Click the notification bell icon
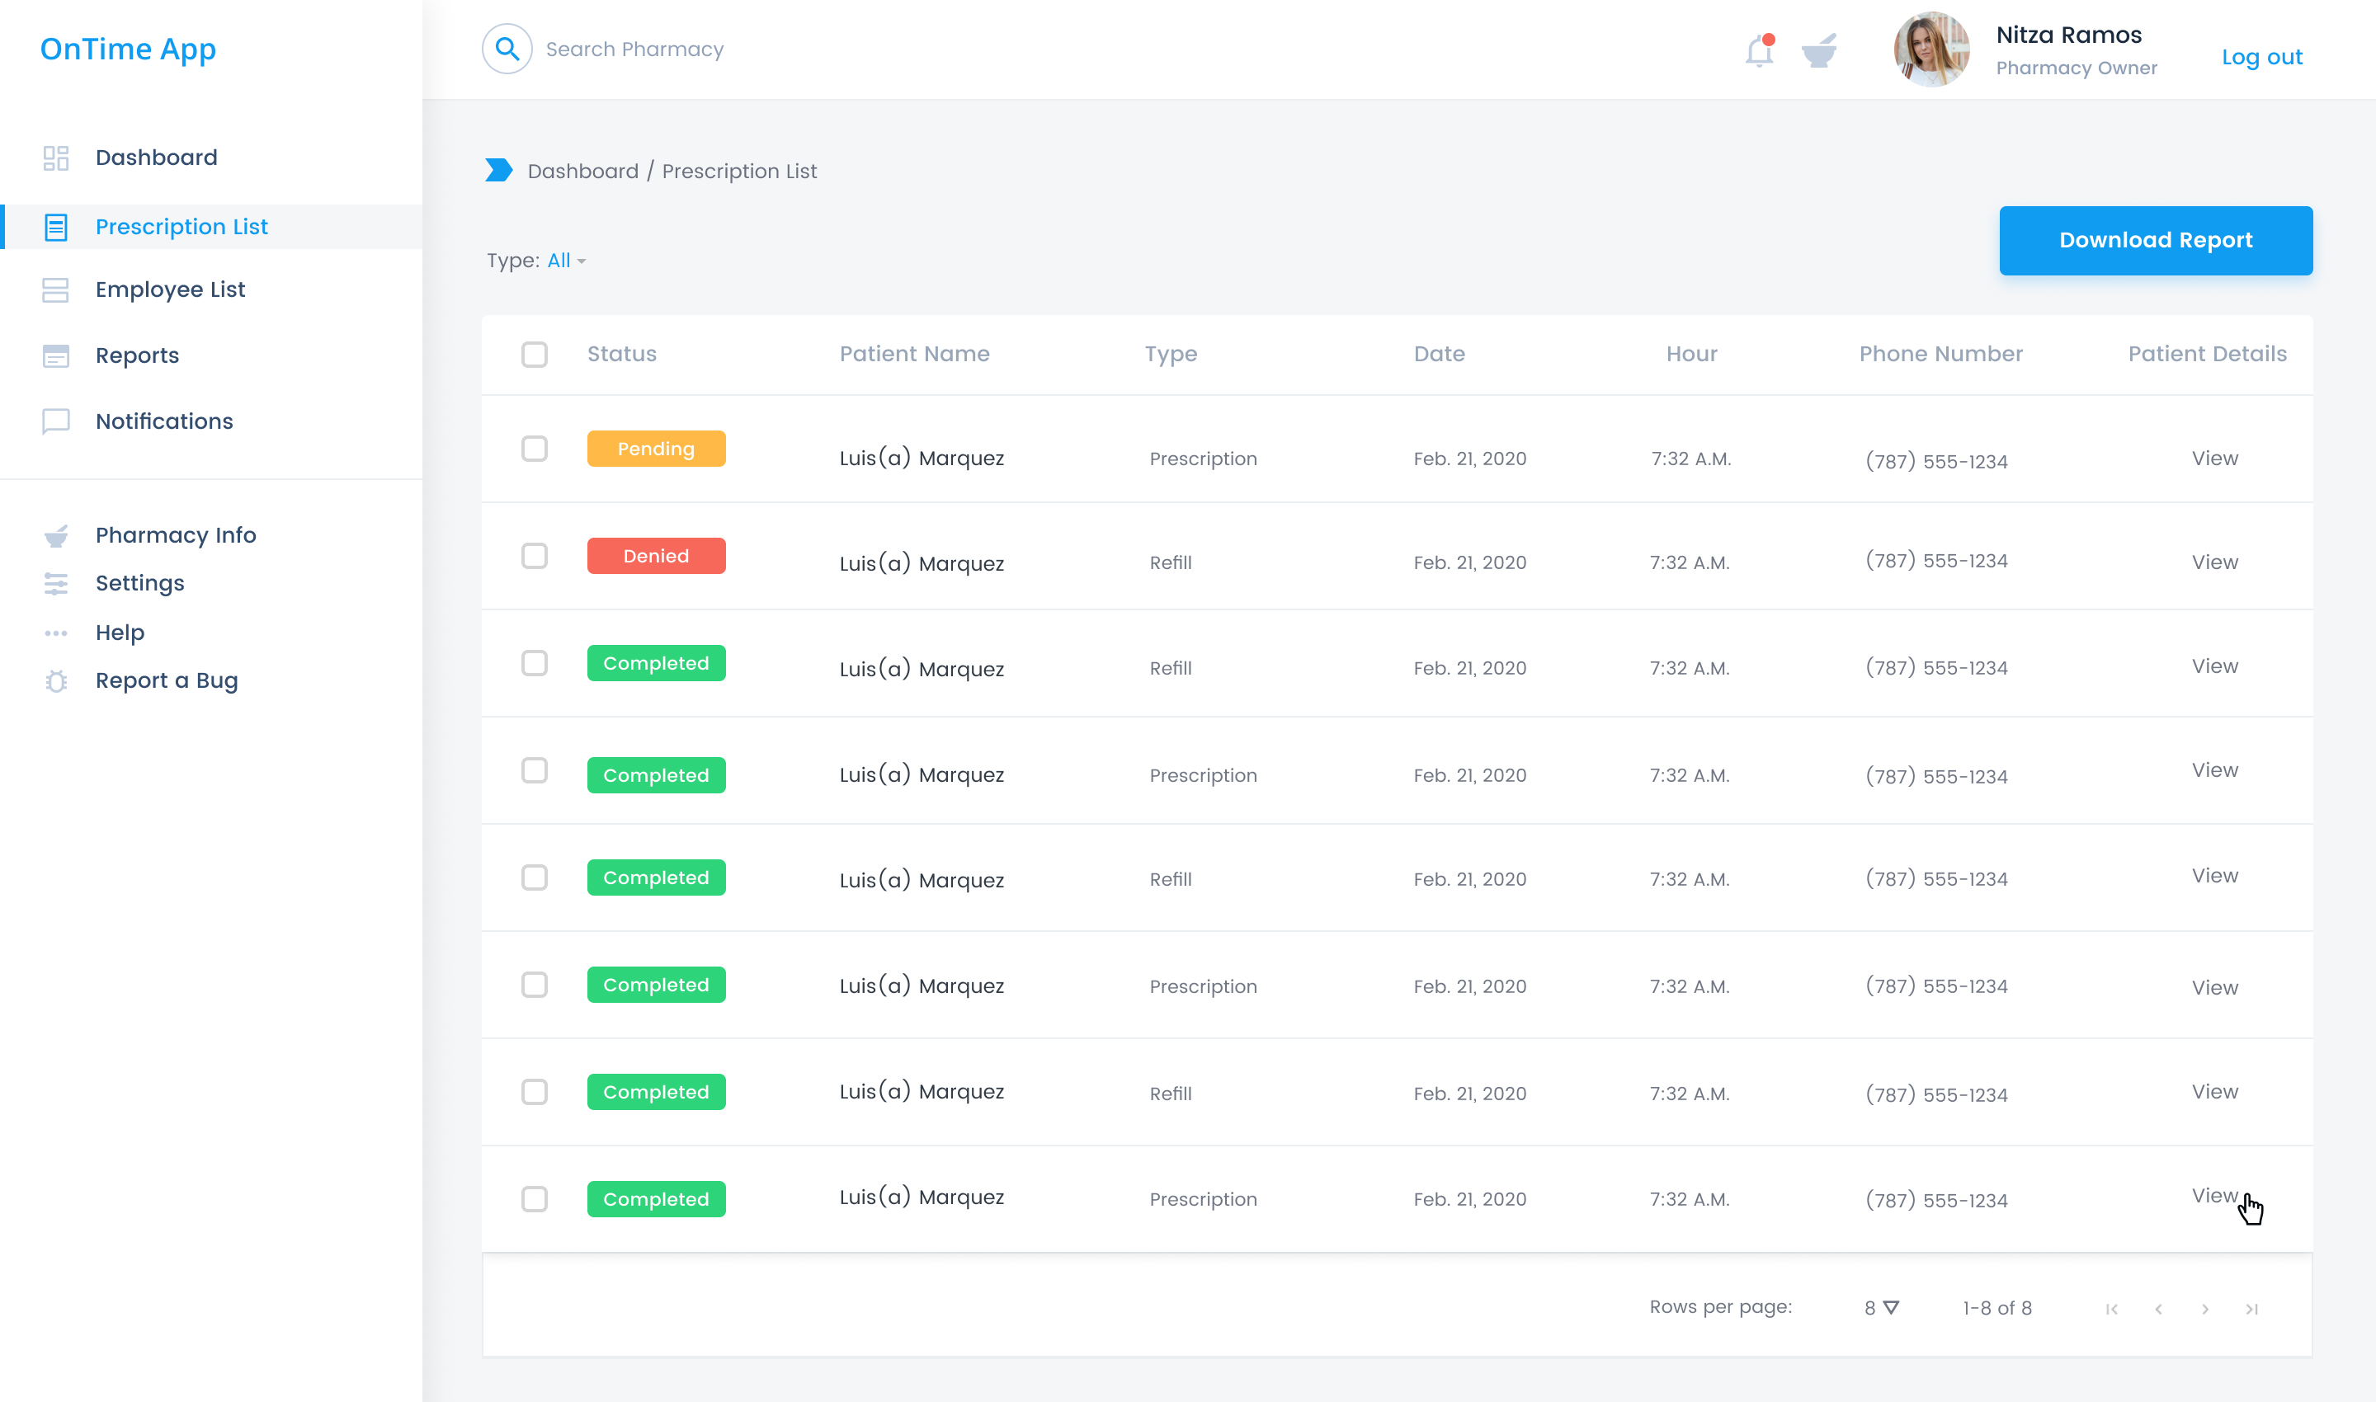Screen dimensions: 2376x1402 1760,49
